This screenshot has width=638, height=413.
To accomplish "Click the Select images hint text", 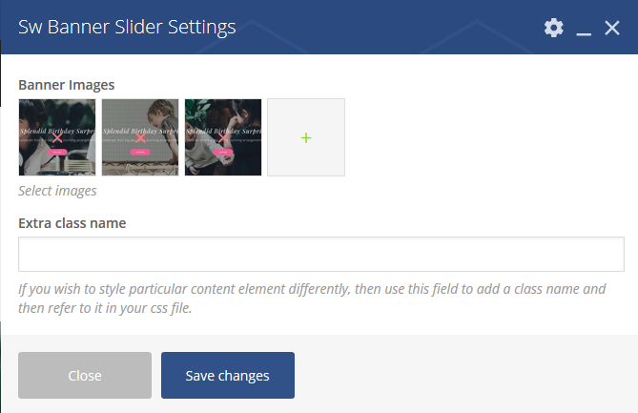I will coord(57,191).
